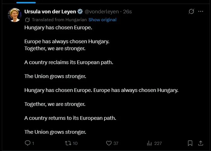Viewport: 211px width, 151px height.
Task: Repost the tweet using the retweet icon
Action: [68, 143]
